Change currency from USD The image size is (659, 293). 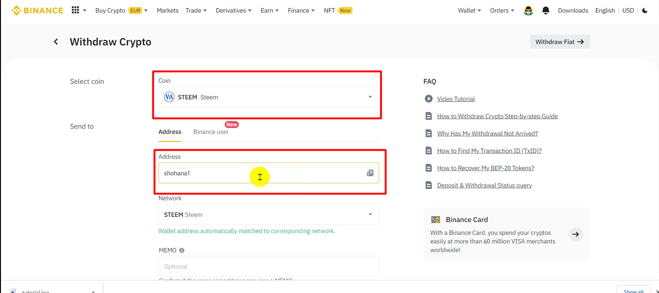pos(628,10)
